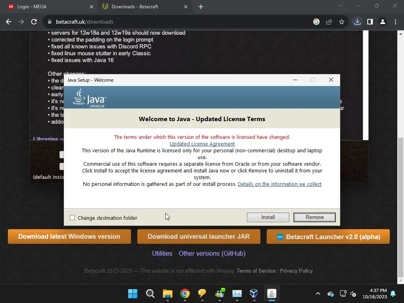Open the clock and date flyout
404x303 pixels.
pyautogui.click(x=375, y=294)
